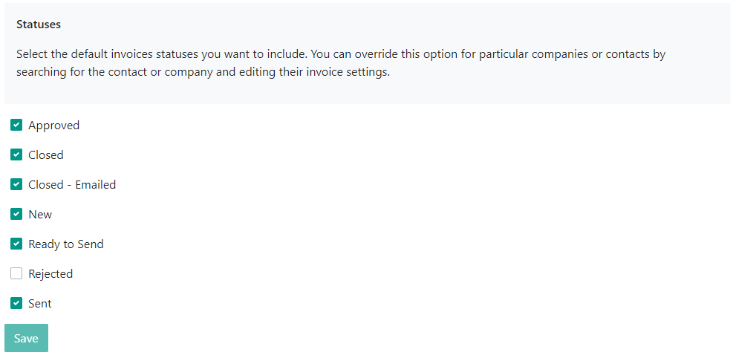The height and width of the screenshot is (358, 736).
Task: Uncheck the Closed status checkbox
Action: point(16,154)
